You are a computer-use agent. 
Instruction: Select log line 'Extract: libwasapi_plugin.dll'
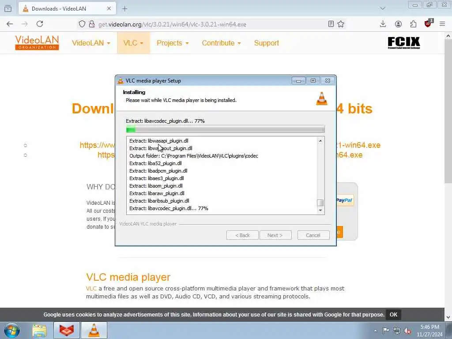point(159,141)
